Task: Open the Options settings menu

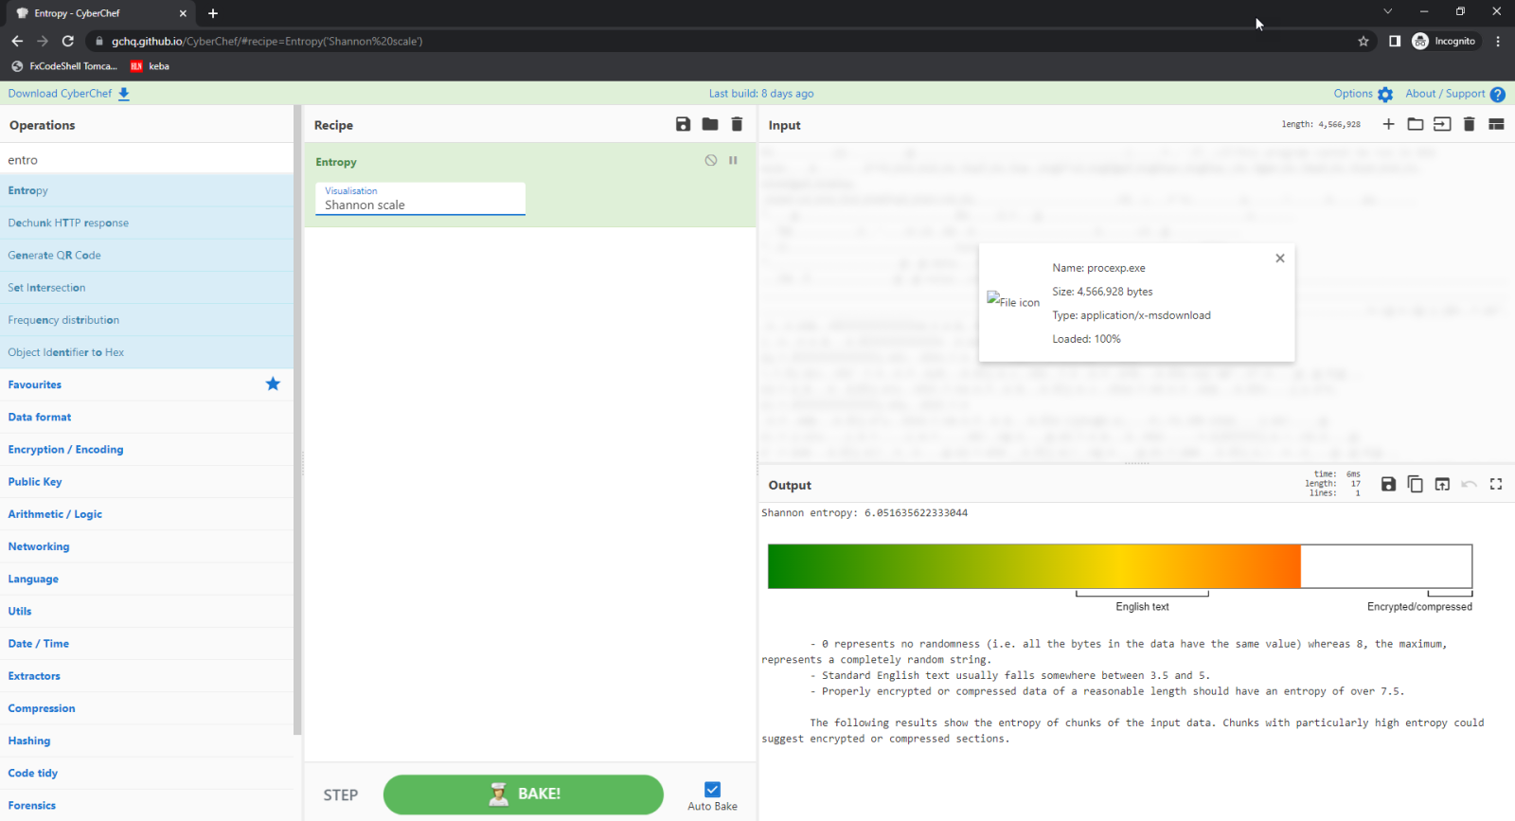Action: [1363, 94]
